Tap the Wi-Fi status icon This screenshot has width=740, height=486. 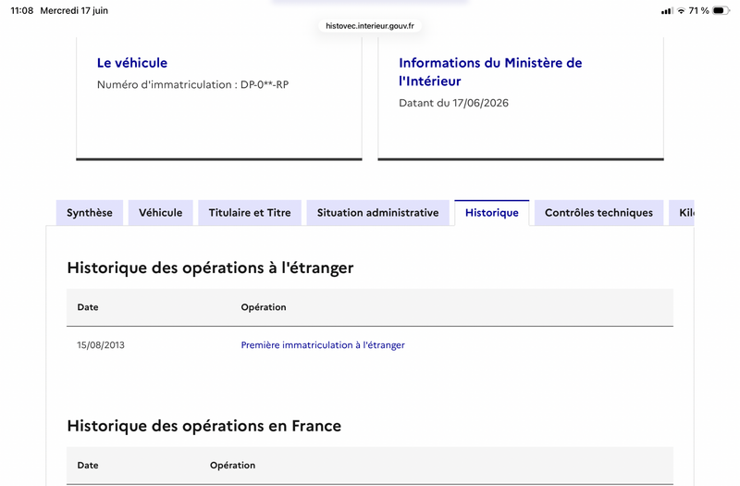point(681,10)
